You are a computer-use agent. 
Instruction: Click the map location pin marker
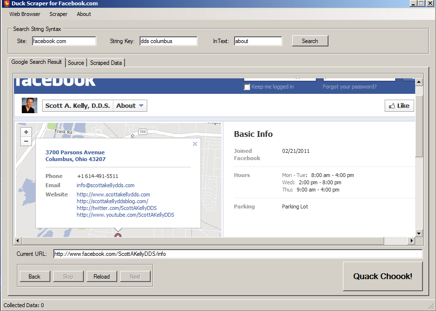click(x=118, y=235)
